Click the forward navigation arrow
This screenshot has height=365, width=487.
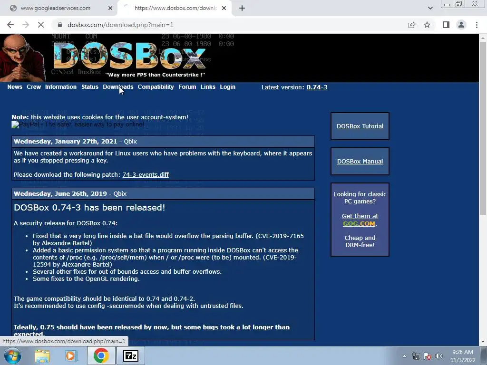pos(26,25)
